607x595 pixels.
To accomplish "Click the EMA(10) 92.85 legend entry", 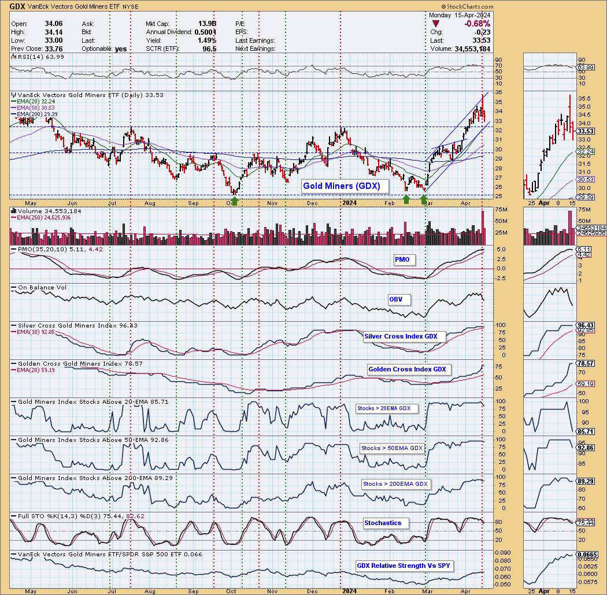I will point(33,332).
